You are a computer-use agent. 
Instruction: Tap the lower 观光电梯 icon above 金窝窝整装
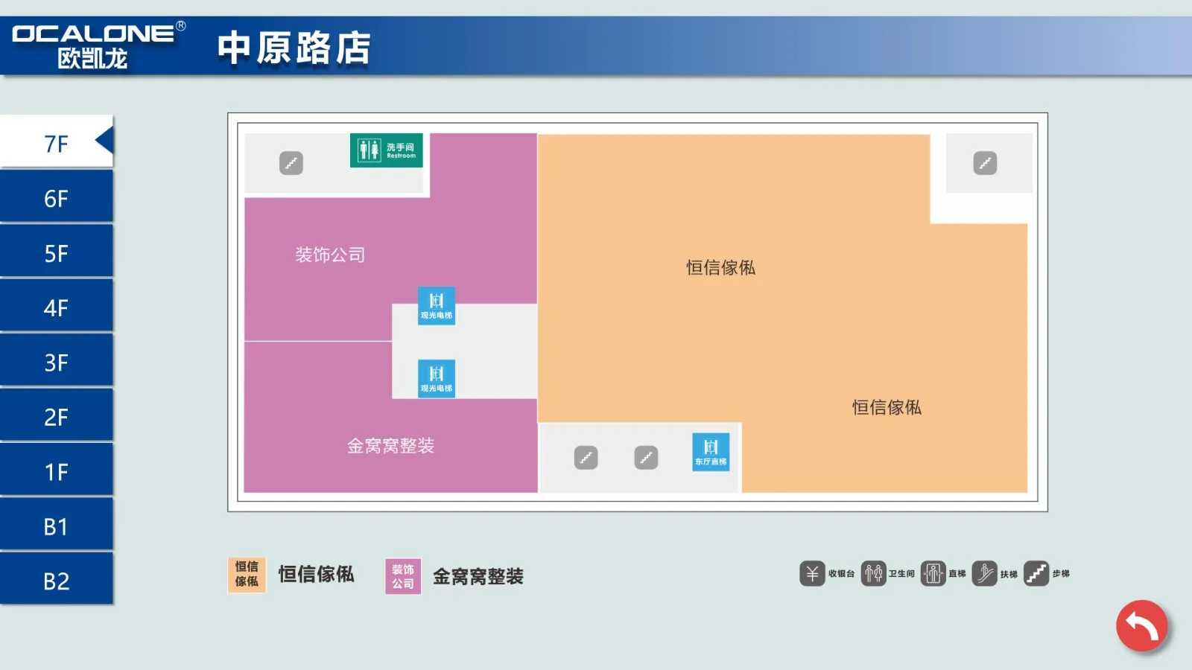click(x=437, y=378)
